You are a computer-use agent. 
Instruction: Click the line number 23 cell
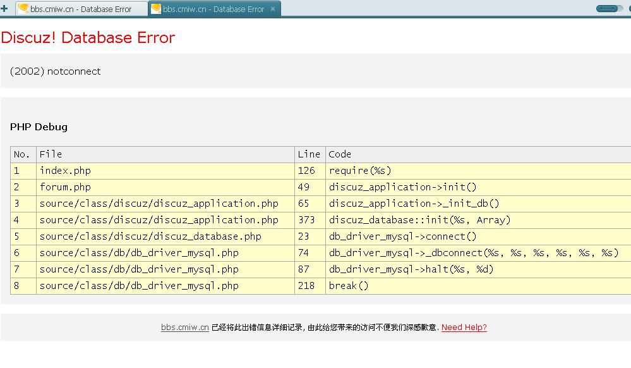(310, 236)
